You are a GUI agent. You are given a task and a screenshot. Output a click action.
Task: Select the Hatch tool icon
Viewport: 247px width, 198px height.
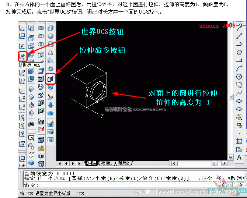pos(239,141)
